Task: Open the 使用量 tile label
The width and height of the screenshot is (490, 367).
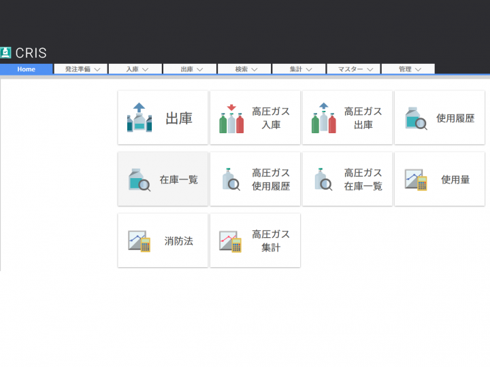Action: (x=455, y=179)
